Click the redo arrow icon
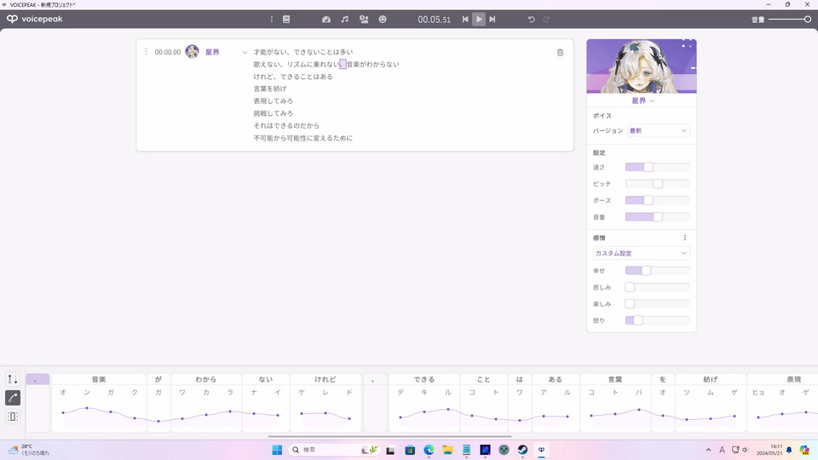818x460 pixels. (546, 20)
